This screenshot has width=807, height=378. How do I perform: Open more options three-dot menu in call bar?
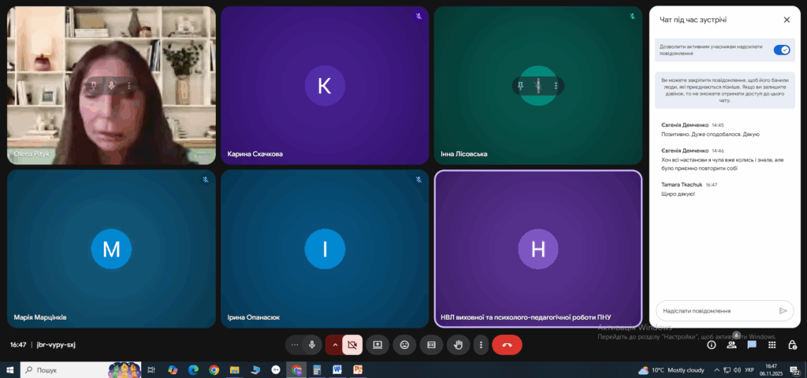[481, 345]
